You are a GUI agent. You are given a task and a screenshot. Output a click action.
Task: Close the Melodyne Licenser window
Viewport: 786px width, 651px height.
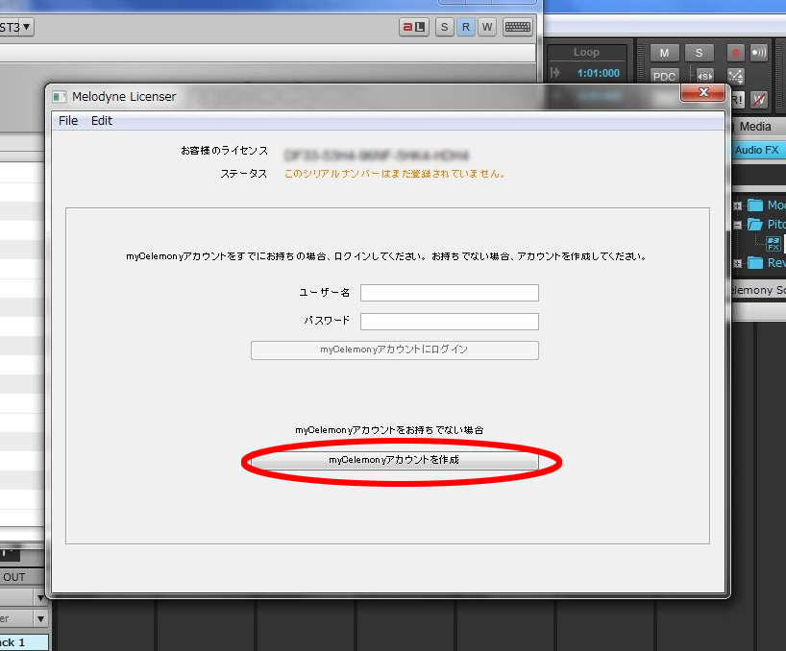[702, 92]
